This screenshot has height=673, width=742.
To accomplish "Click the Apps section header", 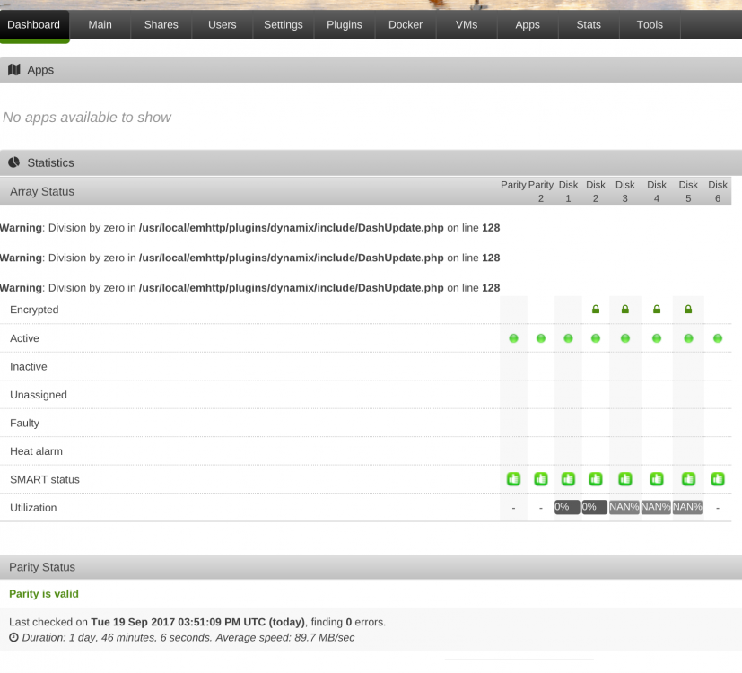I will coord(371,70).
